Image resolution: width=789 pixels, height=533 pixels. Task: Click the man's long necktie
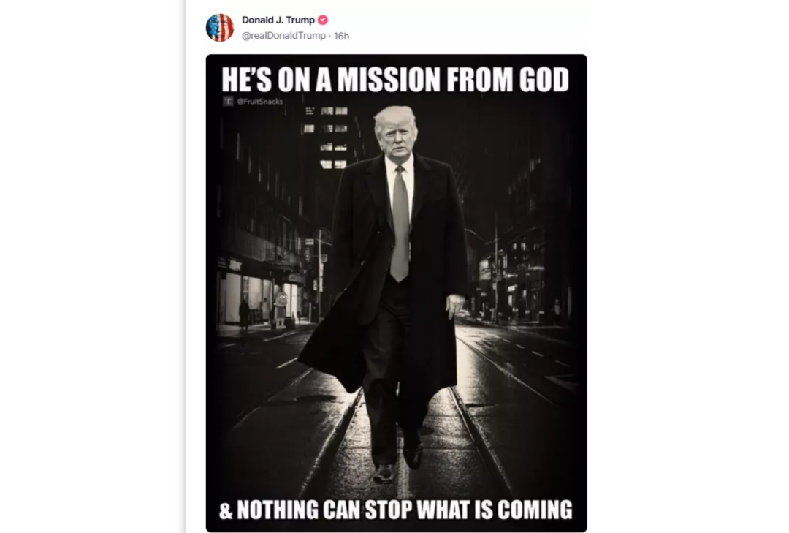click(400, 224)
